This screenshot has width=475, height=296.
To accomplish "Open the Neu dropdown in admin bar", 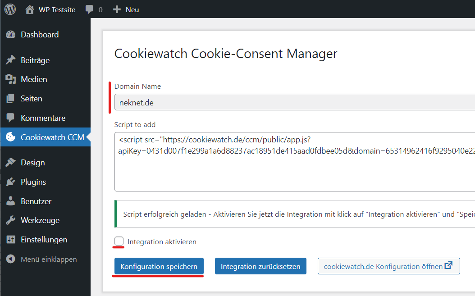I will click(x=132, y=9).
